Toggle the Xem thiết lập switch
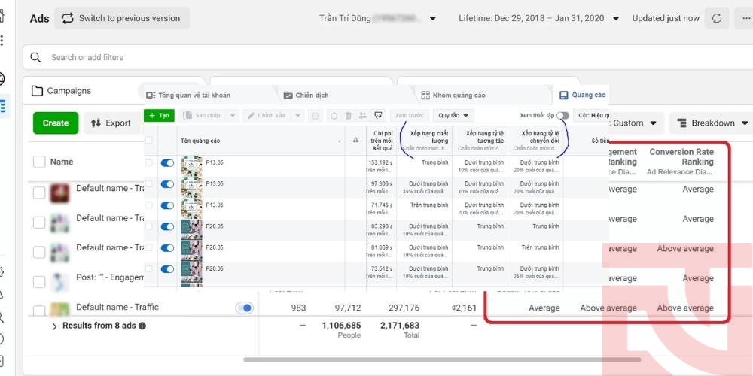The height and width of the screenshot is (376, 753). click(x=563, y=116)
